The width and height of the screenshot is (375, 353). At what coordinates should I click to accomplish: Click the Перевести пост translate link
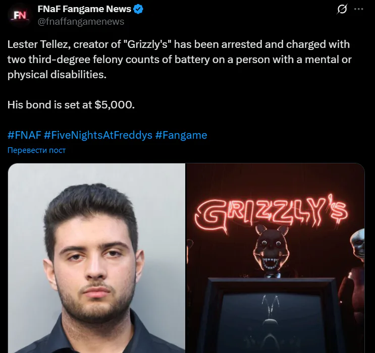tap(36, 150)
